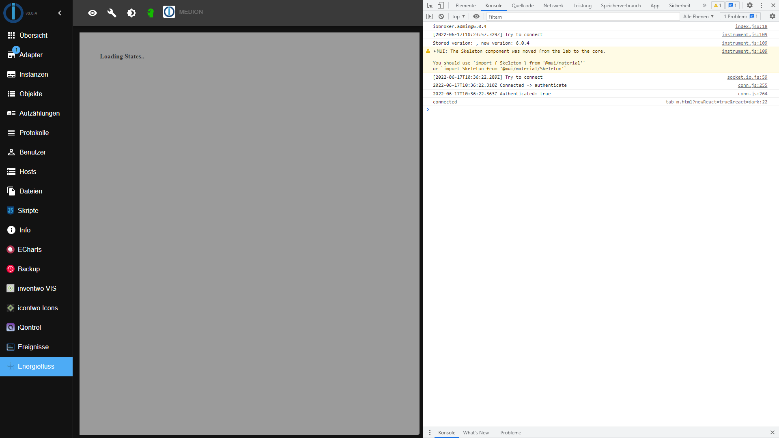Select the Energiefluss menu entry
This screenshot has height=438, width=779.
(36, 366)
